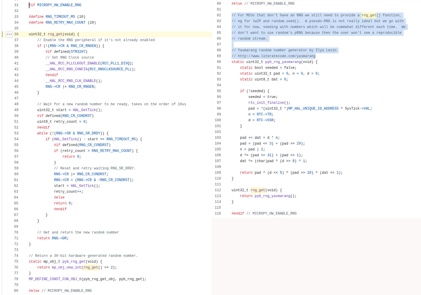Click RNG_RETRY_MAX_COUNT in the if on line 56

point(112,151)
